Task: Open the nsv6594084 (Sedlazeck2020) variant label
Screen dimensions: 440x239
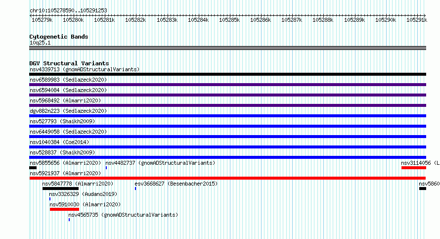Action: tap(68, 90)
